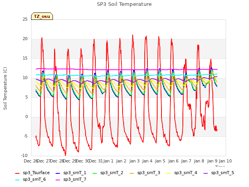249x187 pixels.
Task: Click the Jan 10 x-axis tick label
Action: (225, 161)
